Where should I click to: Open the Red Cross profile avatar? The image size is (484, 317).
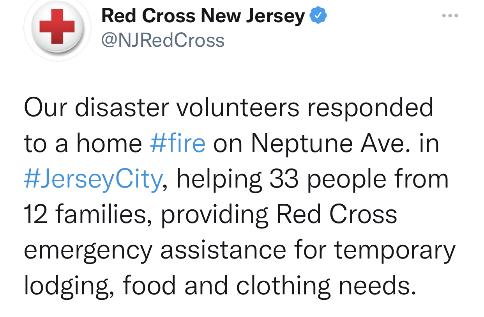click(x=57, y=27)
